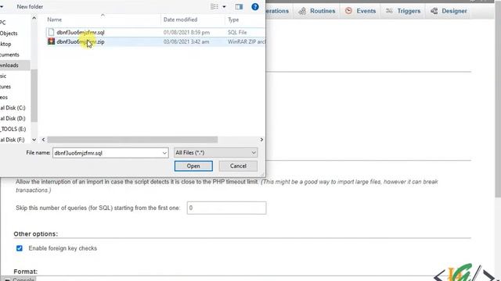501x281 pixels.
Task: Click the Open button
Action: 193,166
